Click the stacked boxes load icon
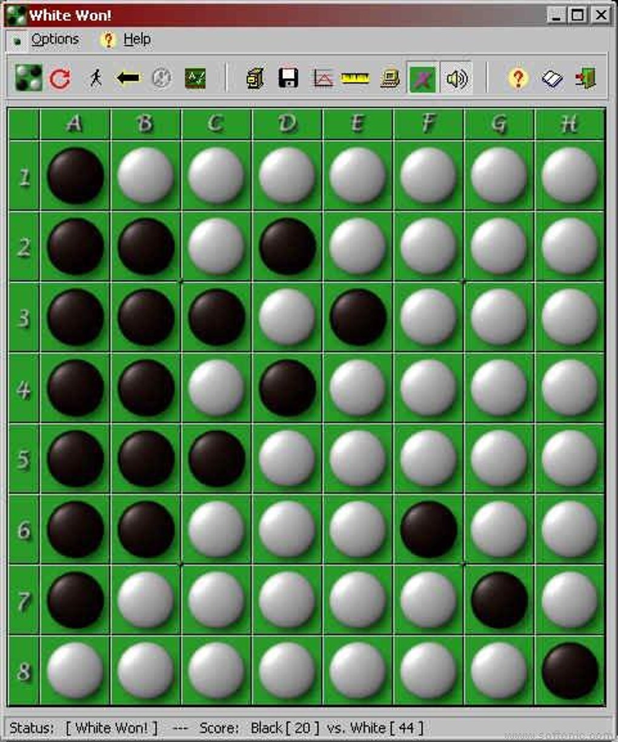Viewport: 618px width, 742px height. (x=255, y=78)
